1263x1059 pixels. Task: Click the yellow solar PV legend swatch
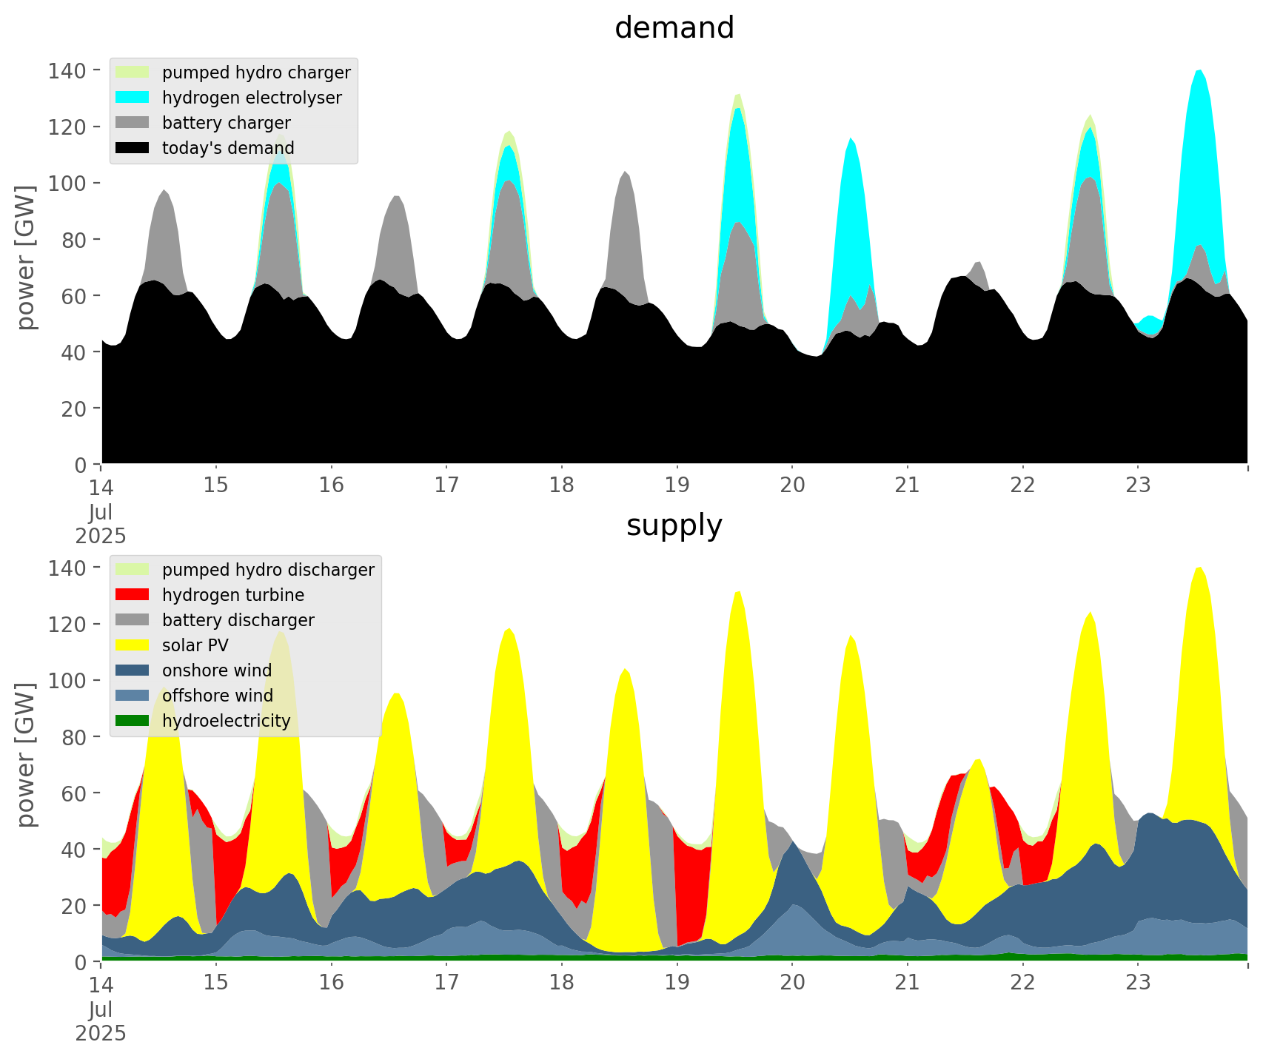(133, 645)
